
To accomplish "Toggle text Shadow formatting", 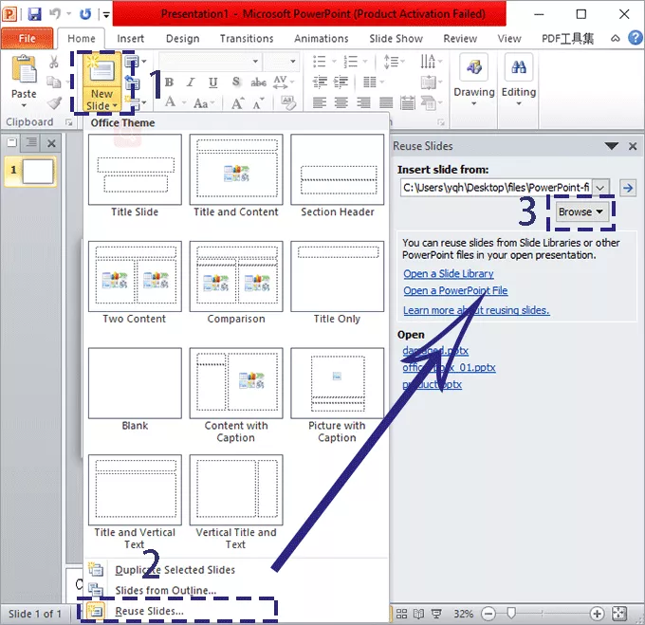I will pyautogui.click(x=235, y=83).
